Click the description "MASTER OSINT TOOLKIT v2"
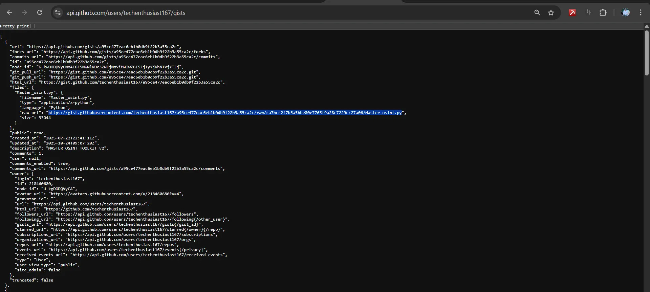The height and width of the screenshot is (292, 650). click(59, 148)
